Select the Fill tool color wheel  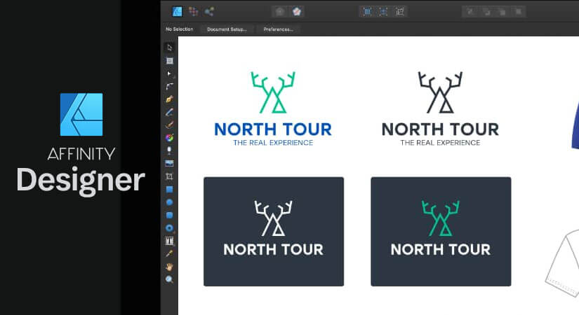click(x=170, y=138)
